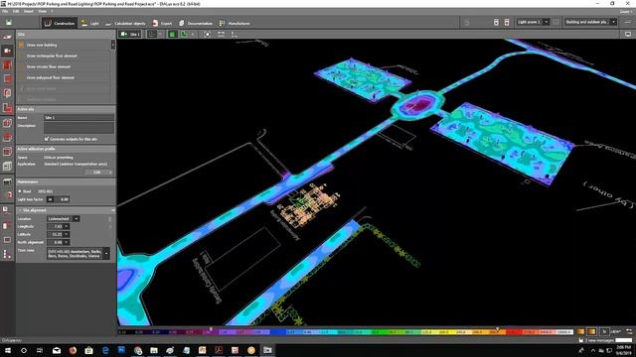This screenshot has width=636, height=357.
Task: Select the Fixed maintenance radio button
Action: click(20, 191)
